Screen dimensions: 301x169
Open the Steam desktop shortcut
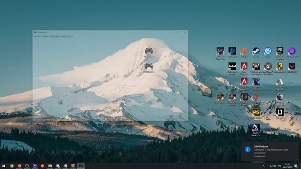(256, 51)
